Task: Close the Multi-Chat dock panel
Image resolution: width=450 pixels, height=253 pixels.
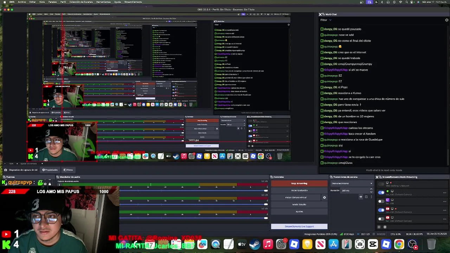Action: click(320, 14)
